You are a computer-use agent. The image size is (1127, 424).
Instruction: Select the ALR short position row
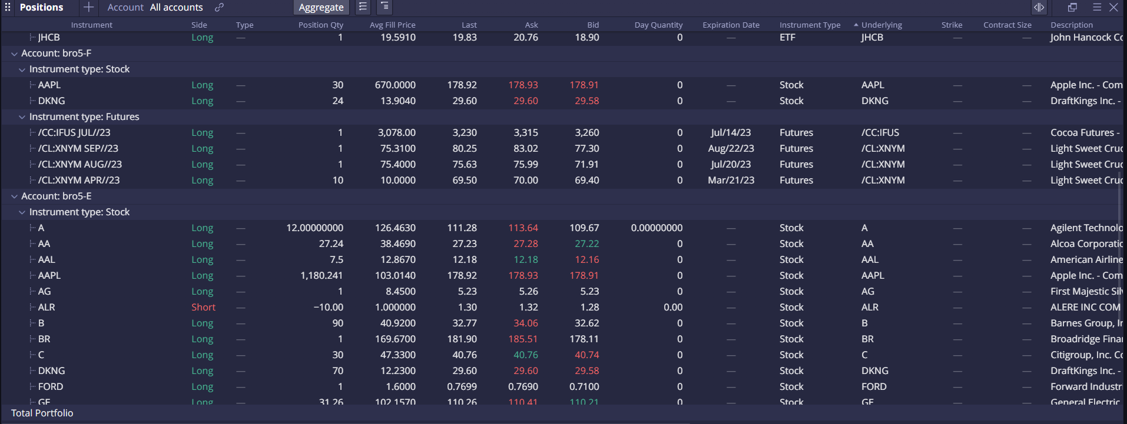[x=47, y=308]
